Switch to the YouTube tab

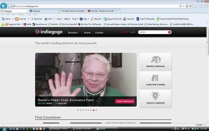pyautogui.click(x=102, y=11)
